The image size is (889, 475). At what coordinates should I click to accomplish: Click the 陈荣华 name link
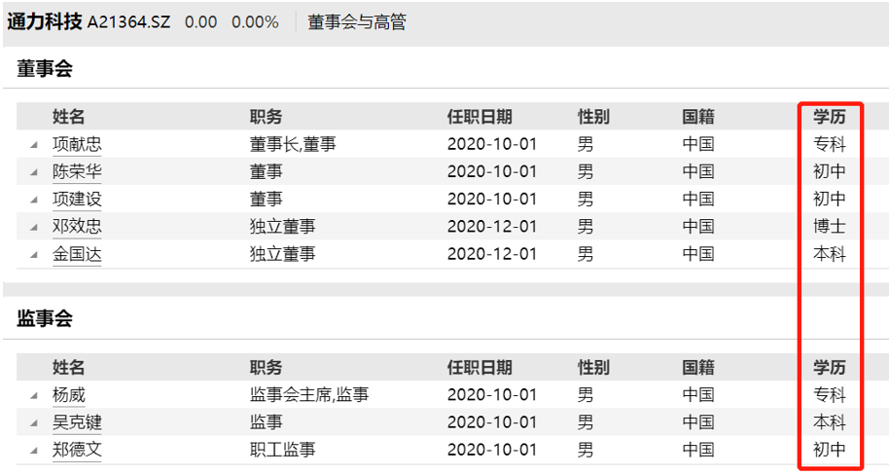coord(77,171)
